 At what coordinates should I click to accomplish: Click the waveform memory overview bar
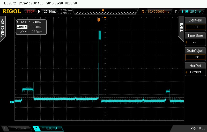coord(105,12)
